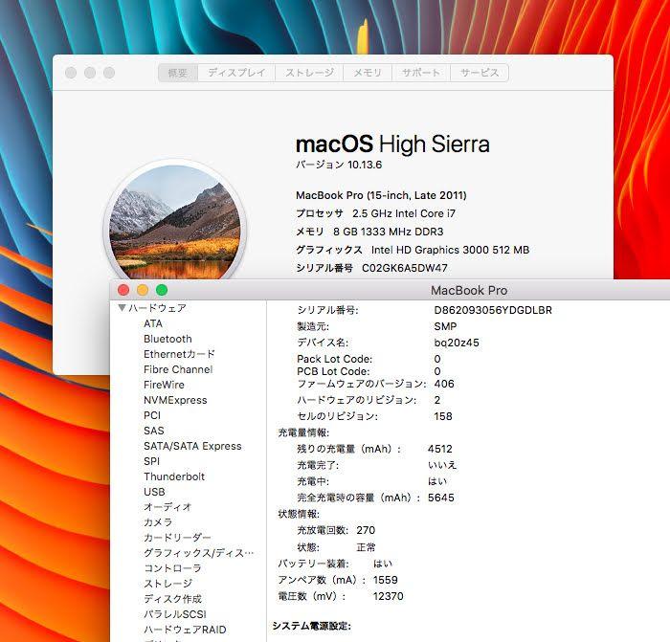The image size is (670, 642).
Task: Click the gray close button of overview window
Action: tap(71, 73)
